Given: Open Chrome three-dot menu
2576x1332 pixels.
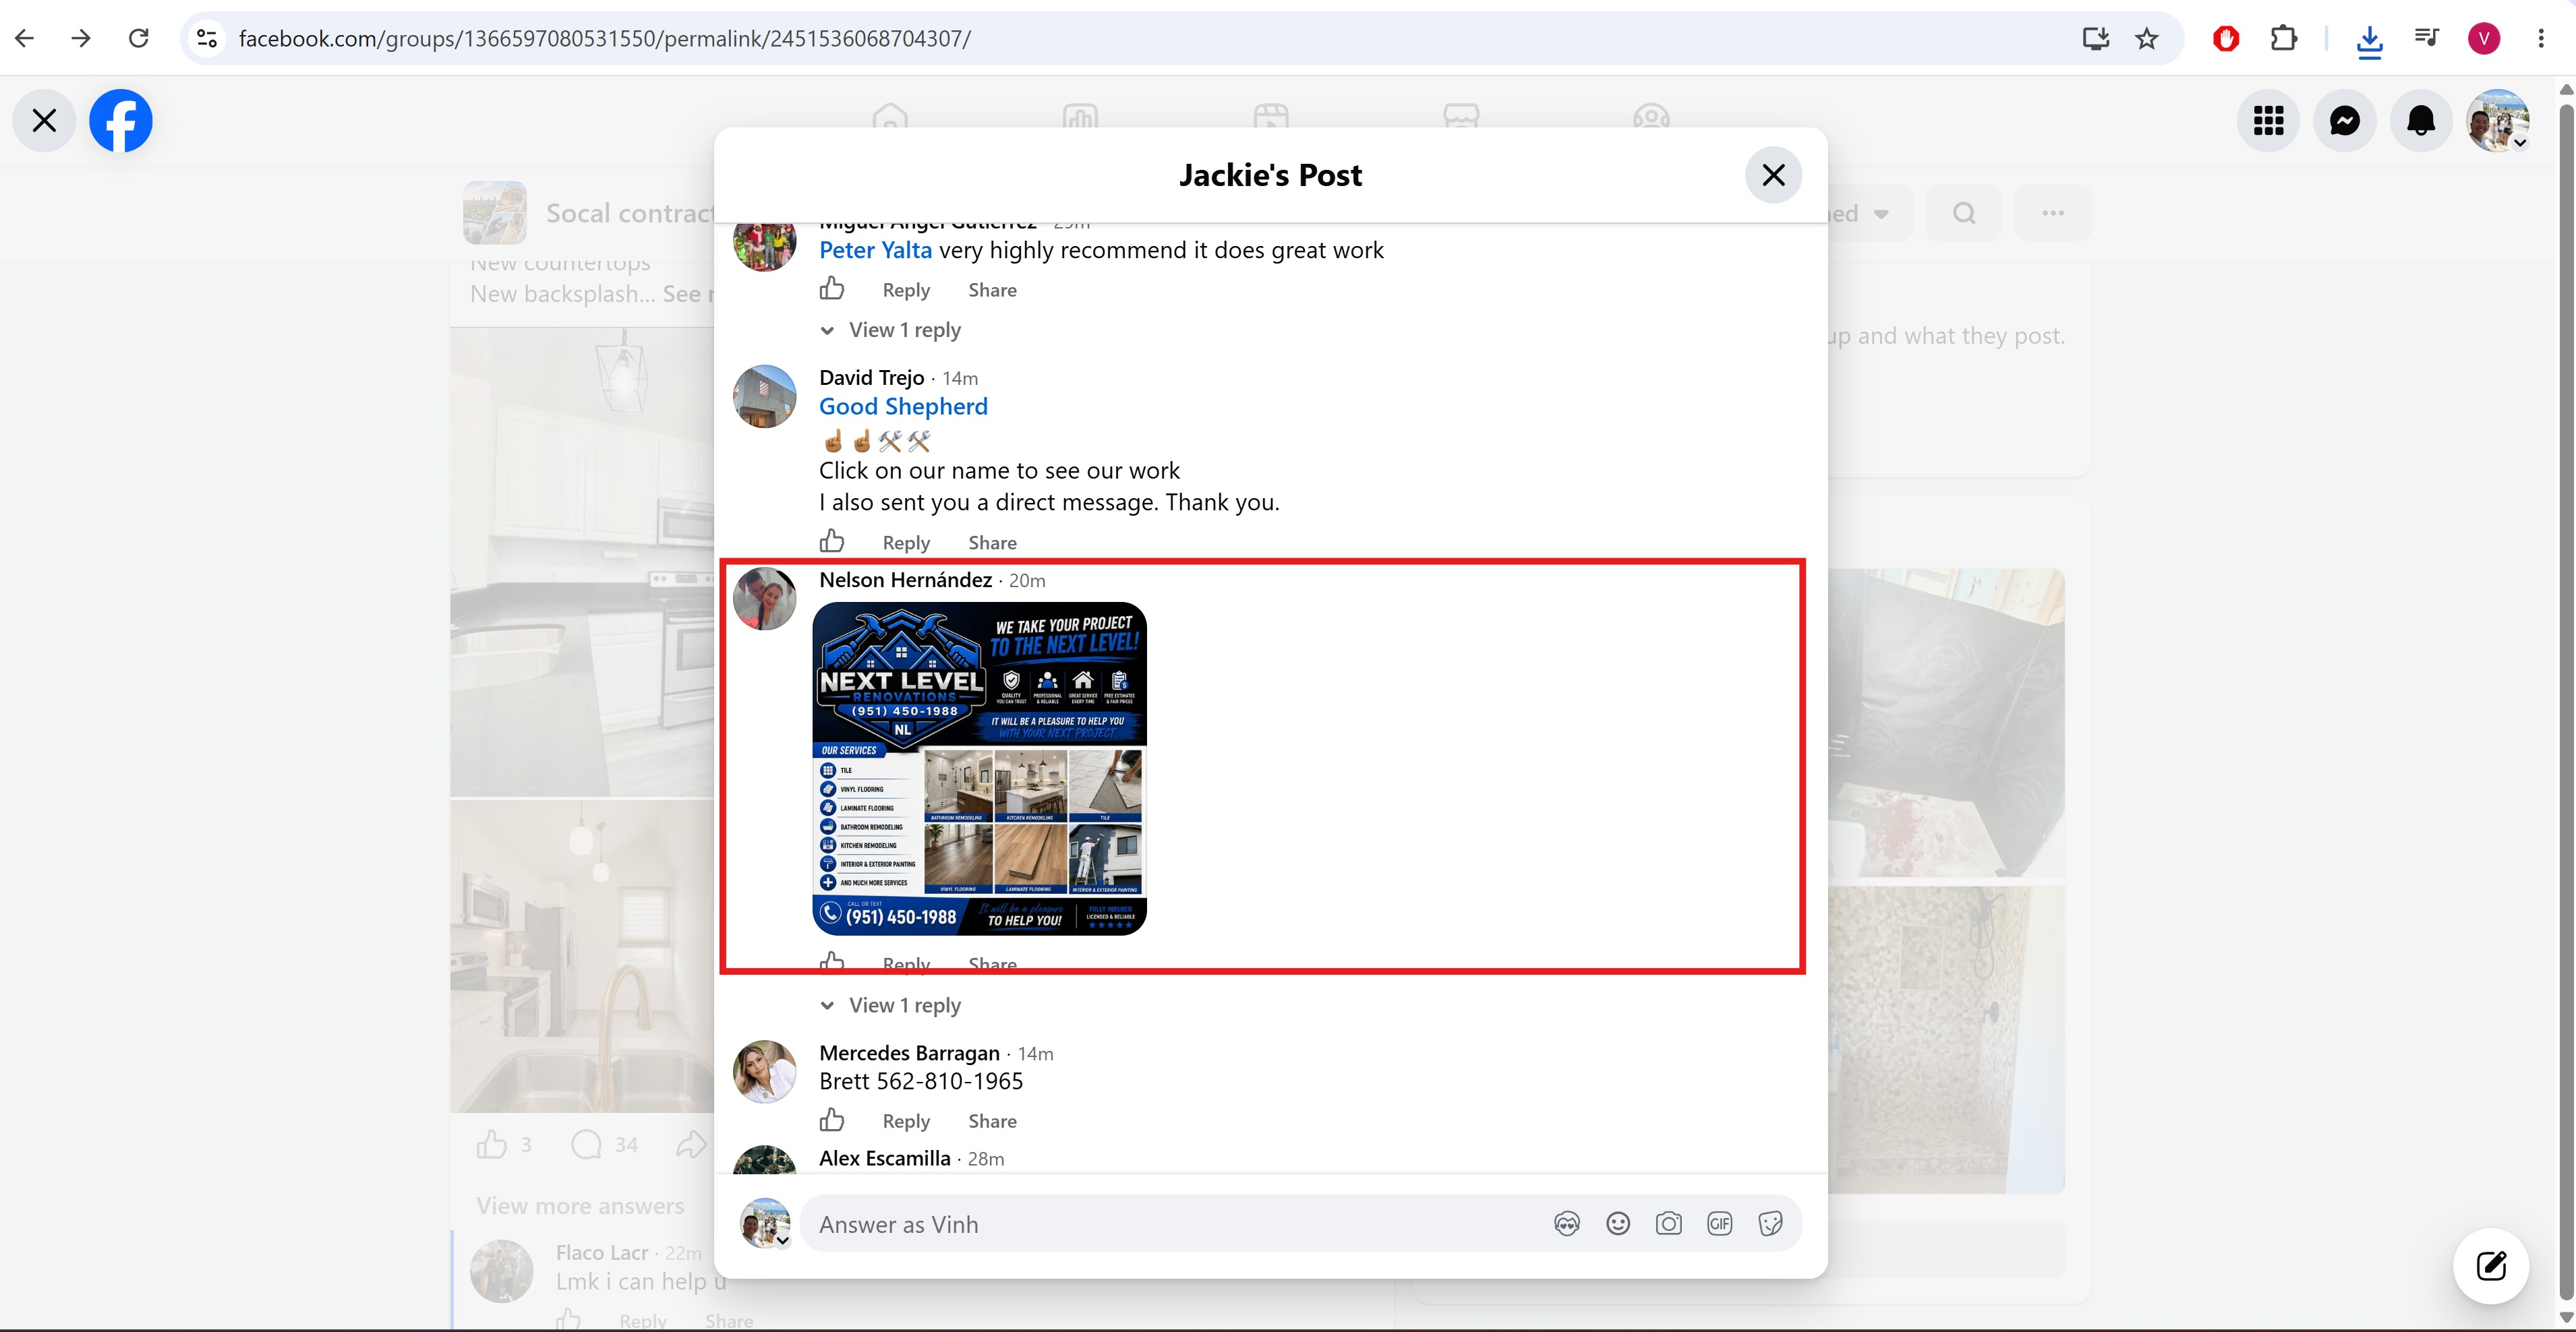Looking at the screenshot, I should coord(2541,38).
